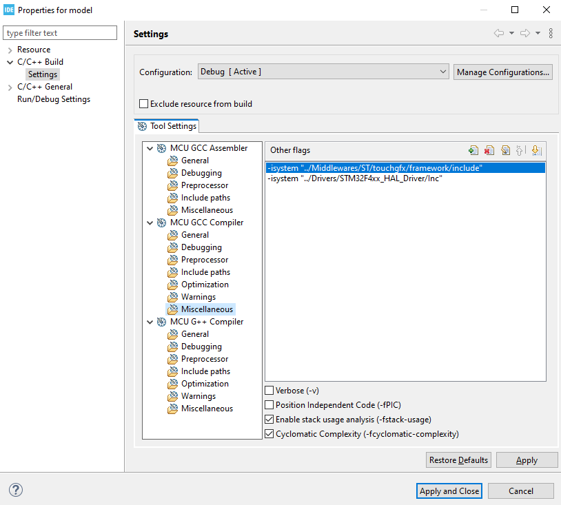Enable Verbose (-v) option
The width and height of the screenshot is (561, 505).
269,391
